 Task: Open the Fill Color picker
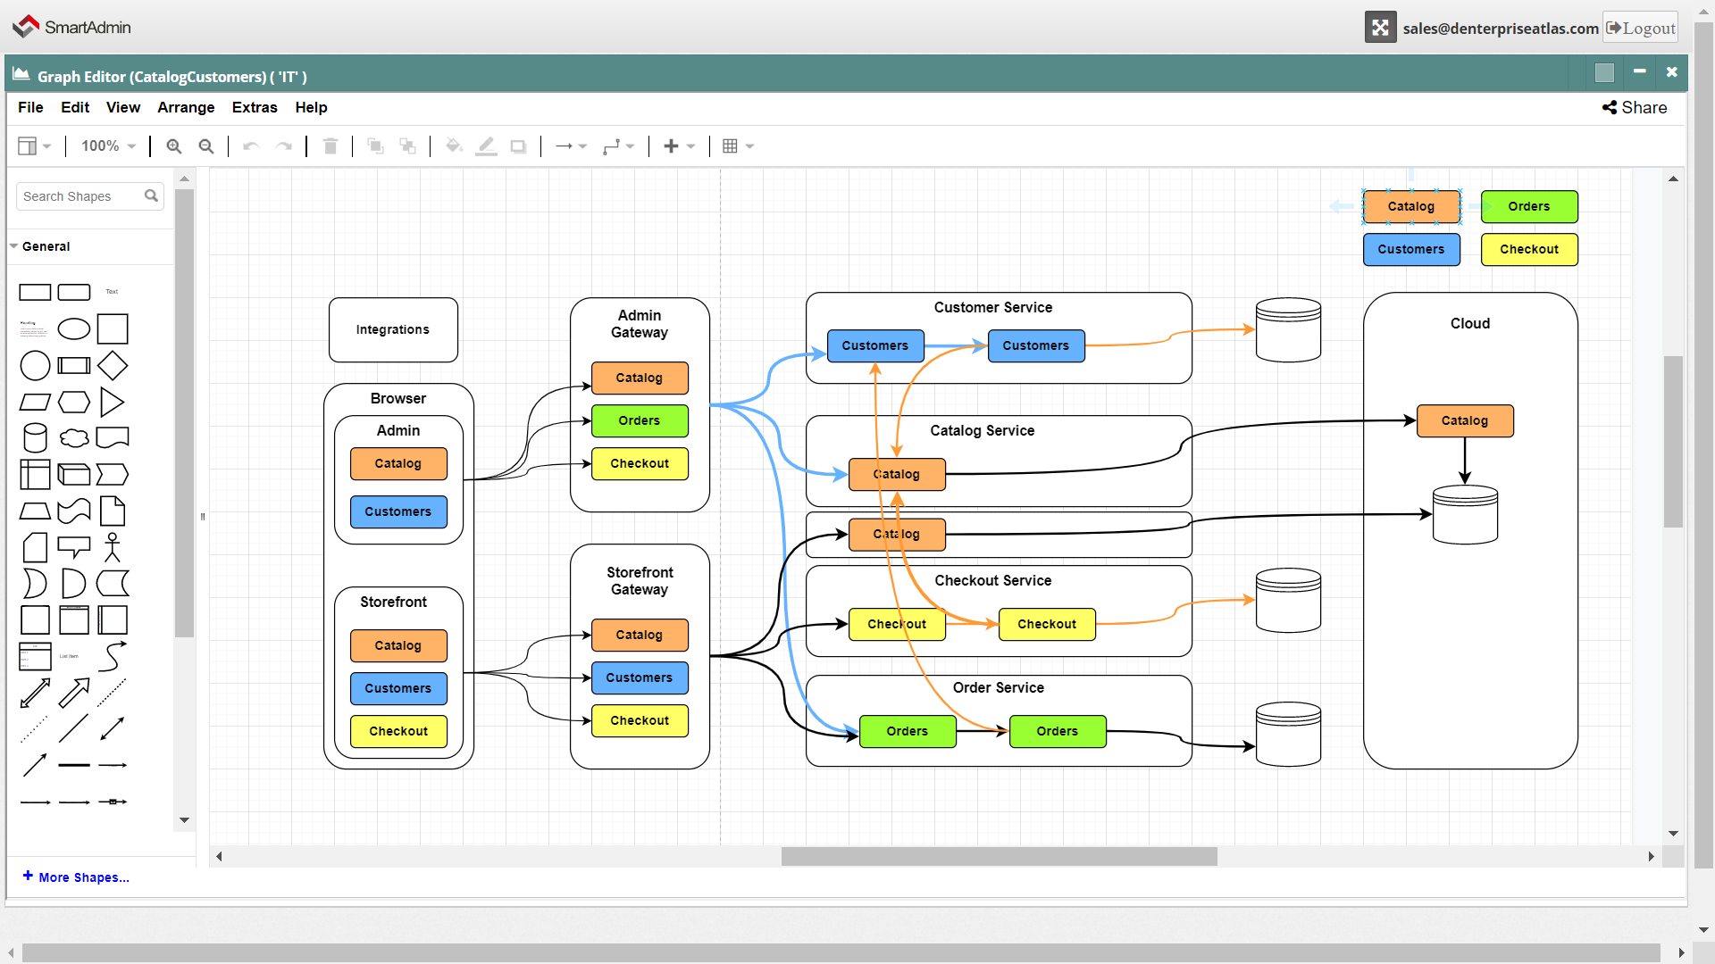click(x=454, y=145)
